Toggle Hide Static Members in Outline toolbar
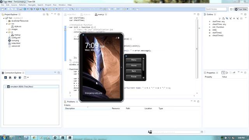Image resolution: width=249 pixels, height=140 pixels. click(230, 18)
